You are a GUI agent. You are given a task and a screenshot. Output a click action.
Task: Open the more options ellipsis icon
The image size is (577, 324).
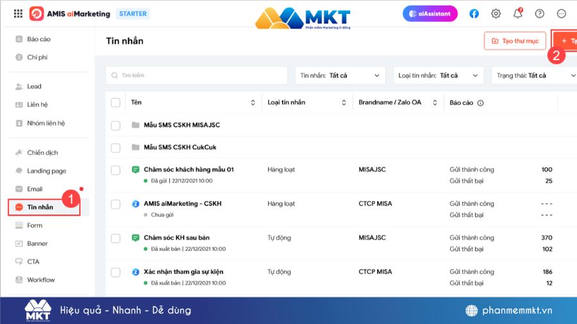[x=561, y=13]
